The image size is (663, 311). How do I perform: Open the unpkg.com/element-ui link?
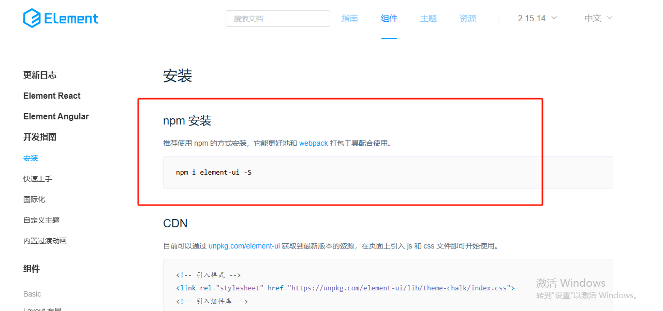tap(244, 245)
